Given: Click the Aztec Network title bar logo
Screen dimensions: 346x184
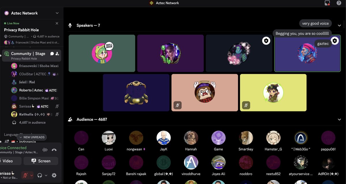Looking at the screenshot, I should tap(151, 3).
